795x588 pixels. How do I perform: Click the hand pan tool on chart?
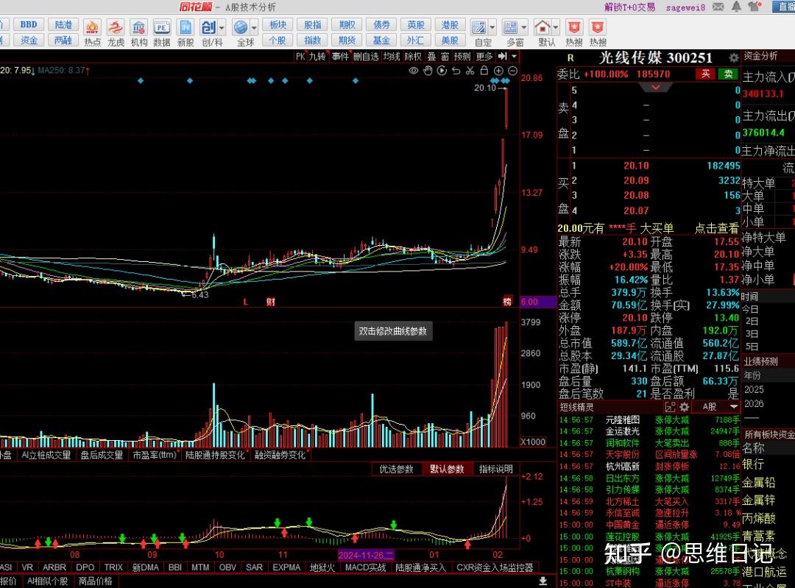(x=428, y=71)
